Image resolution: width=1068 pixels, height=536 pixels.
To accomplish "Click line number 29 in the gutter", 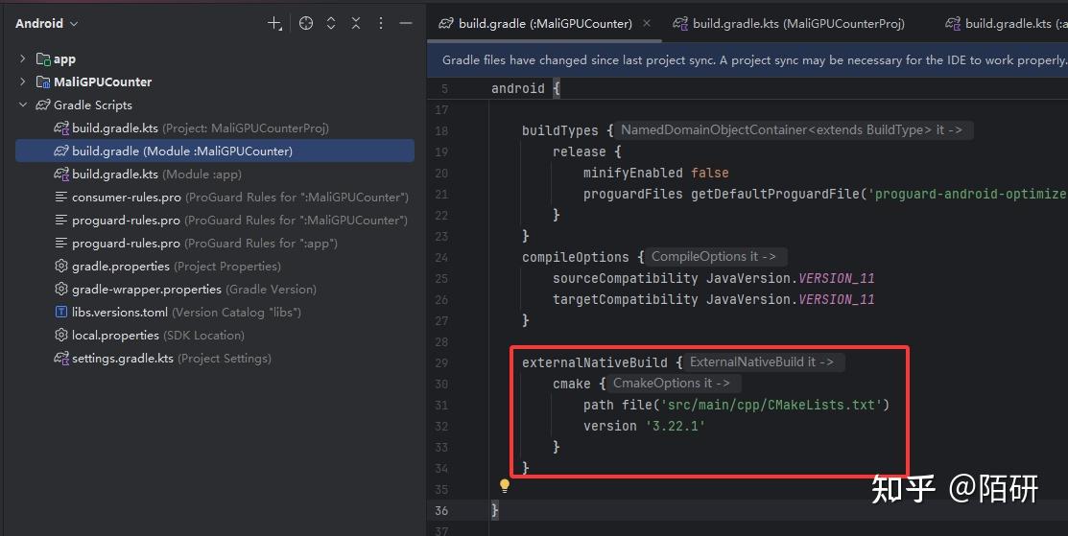I will (441, 362).
